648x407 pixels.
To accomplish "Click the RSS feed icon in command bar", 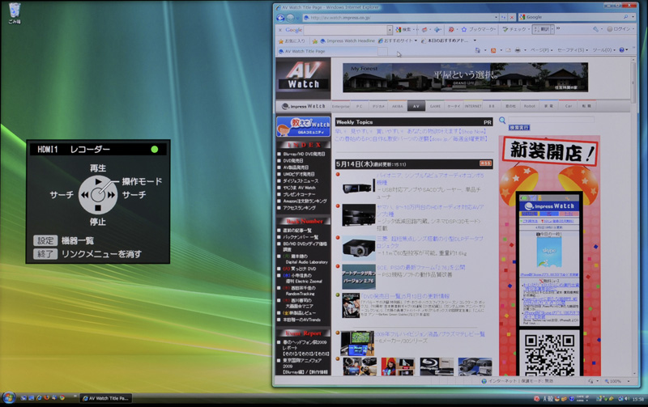I will coord(492,50).
